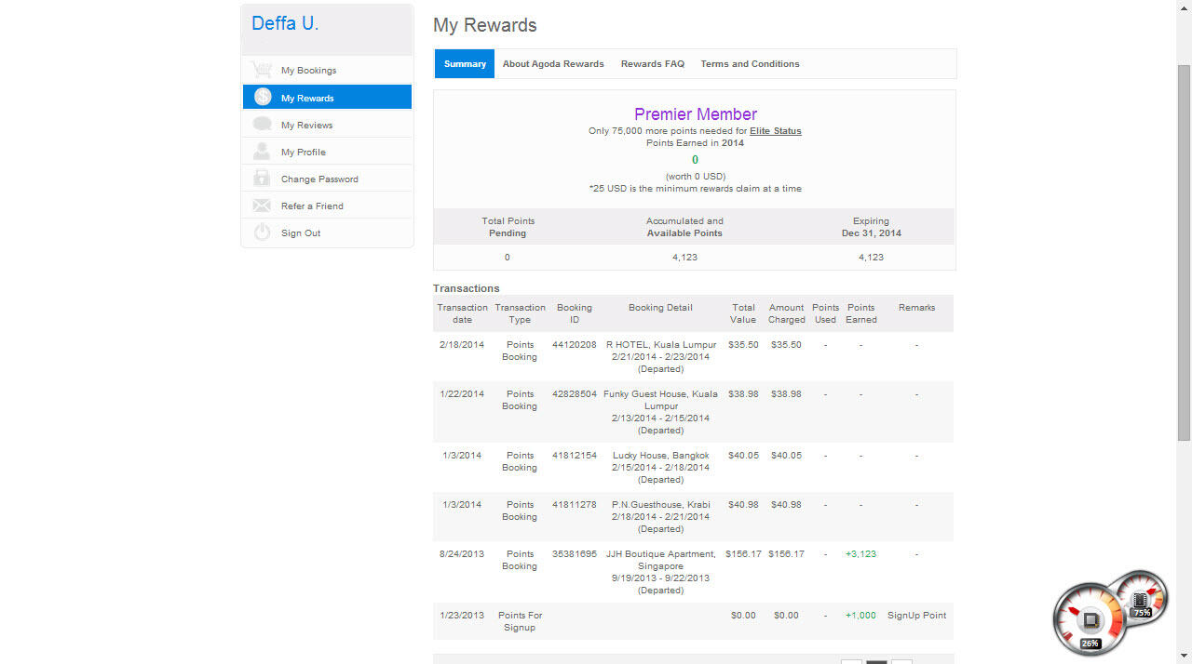
Task: Click the dollar coin icon for My Rewards
Action: 263,97
